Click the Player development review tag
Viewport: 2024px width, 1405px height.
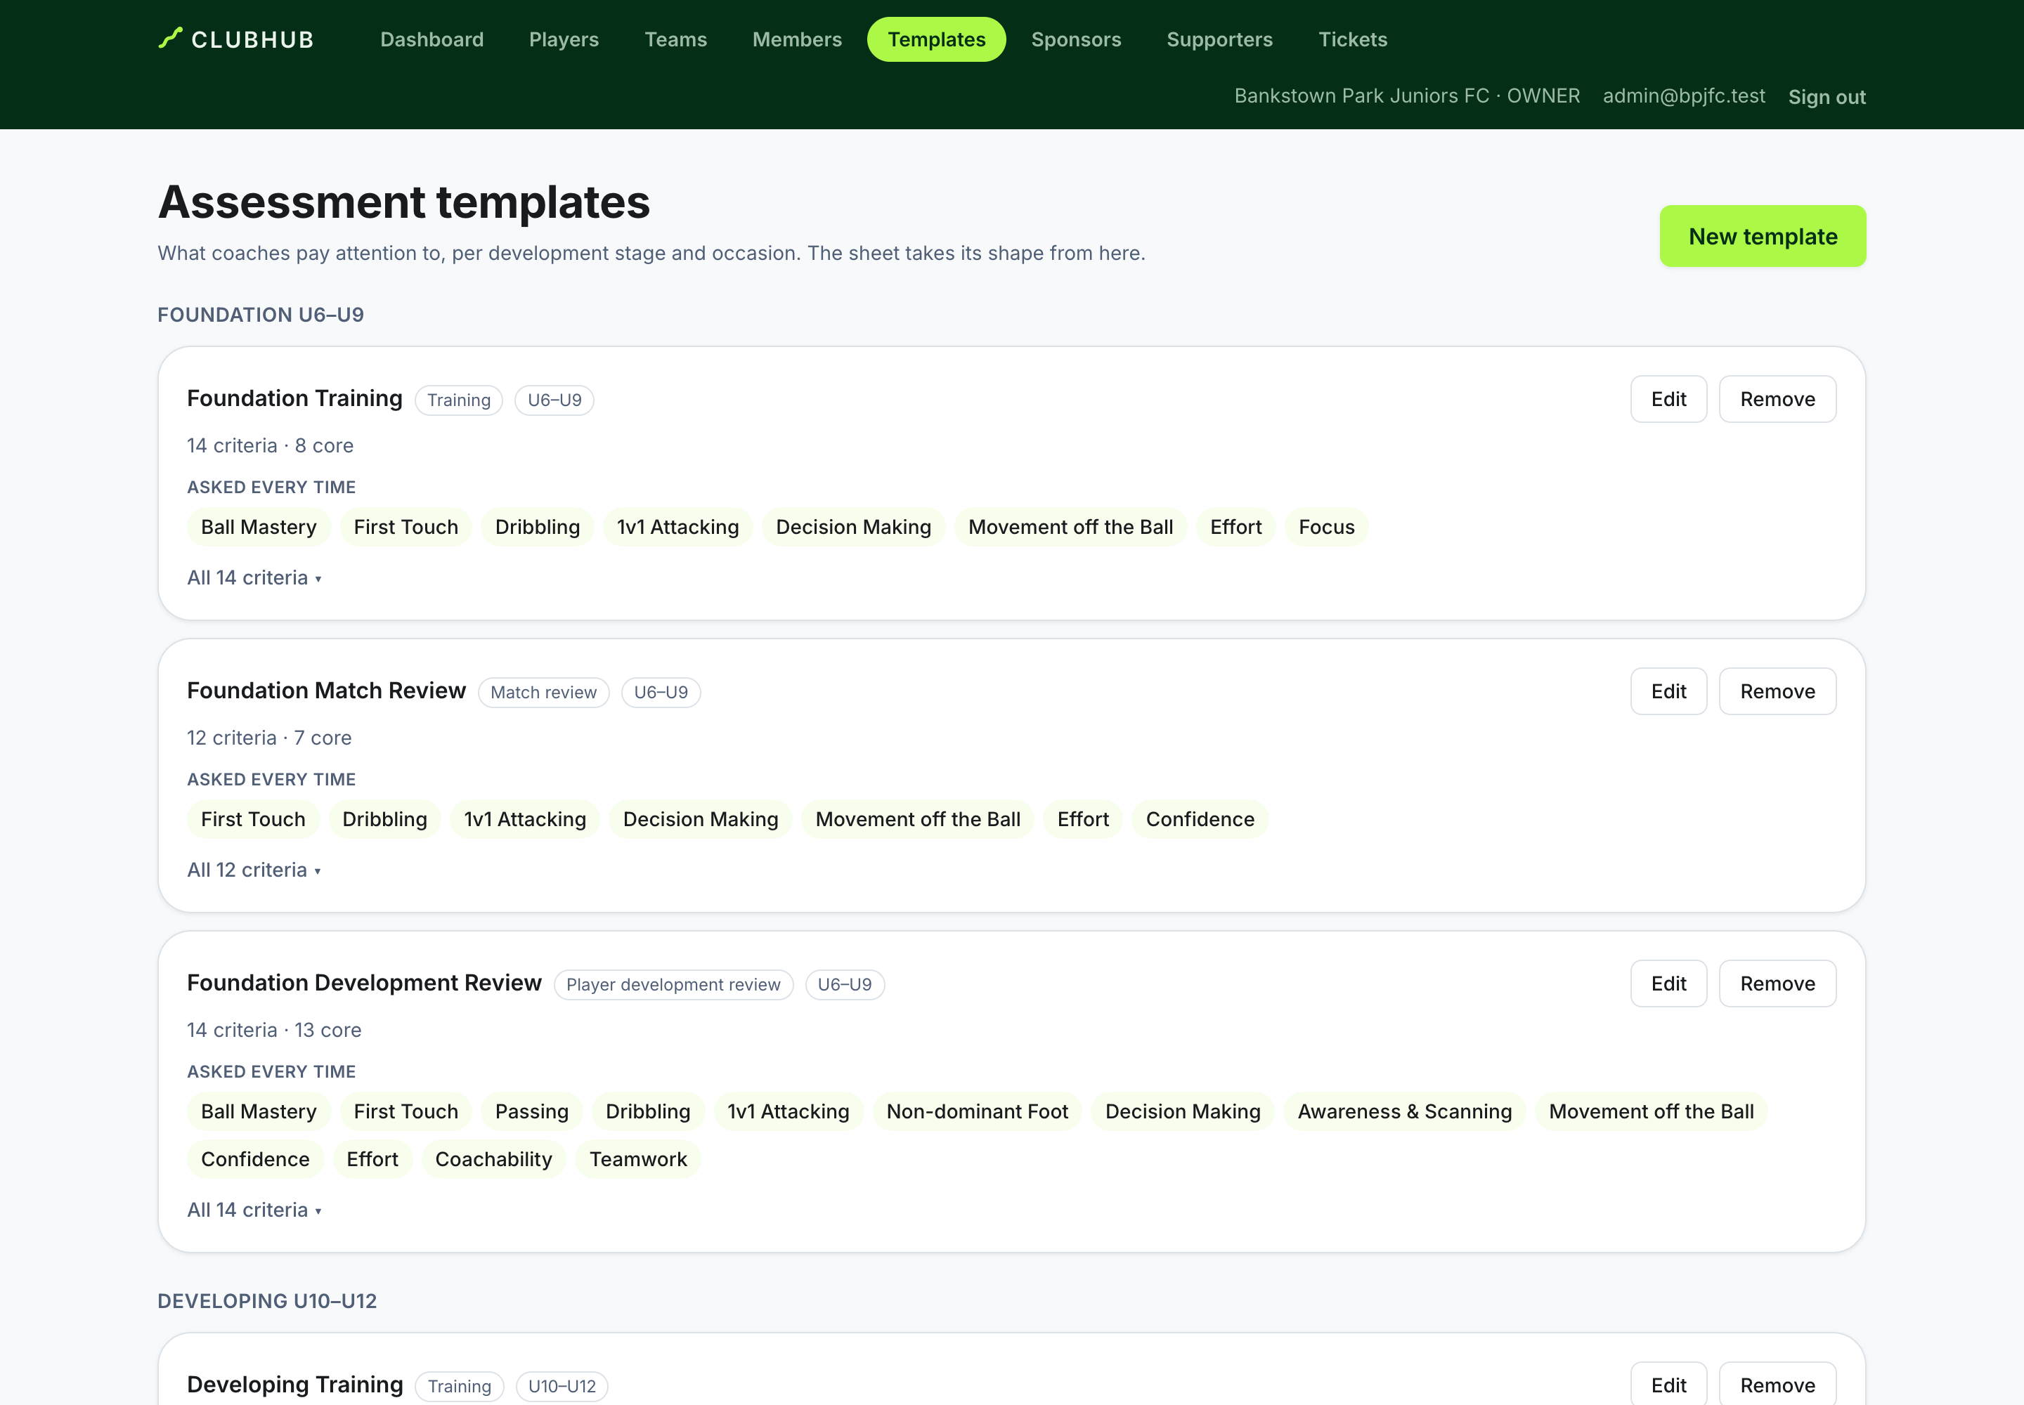tap(673, 984)
